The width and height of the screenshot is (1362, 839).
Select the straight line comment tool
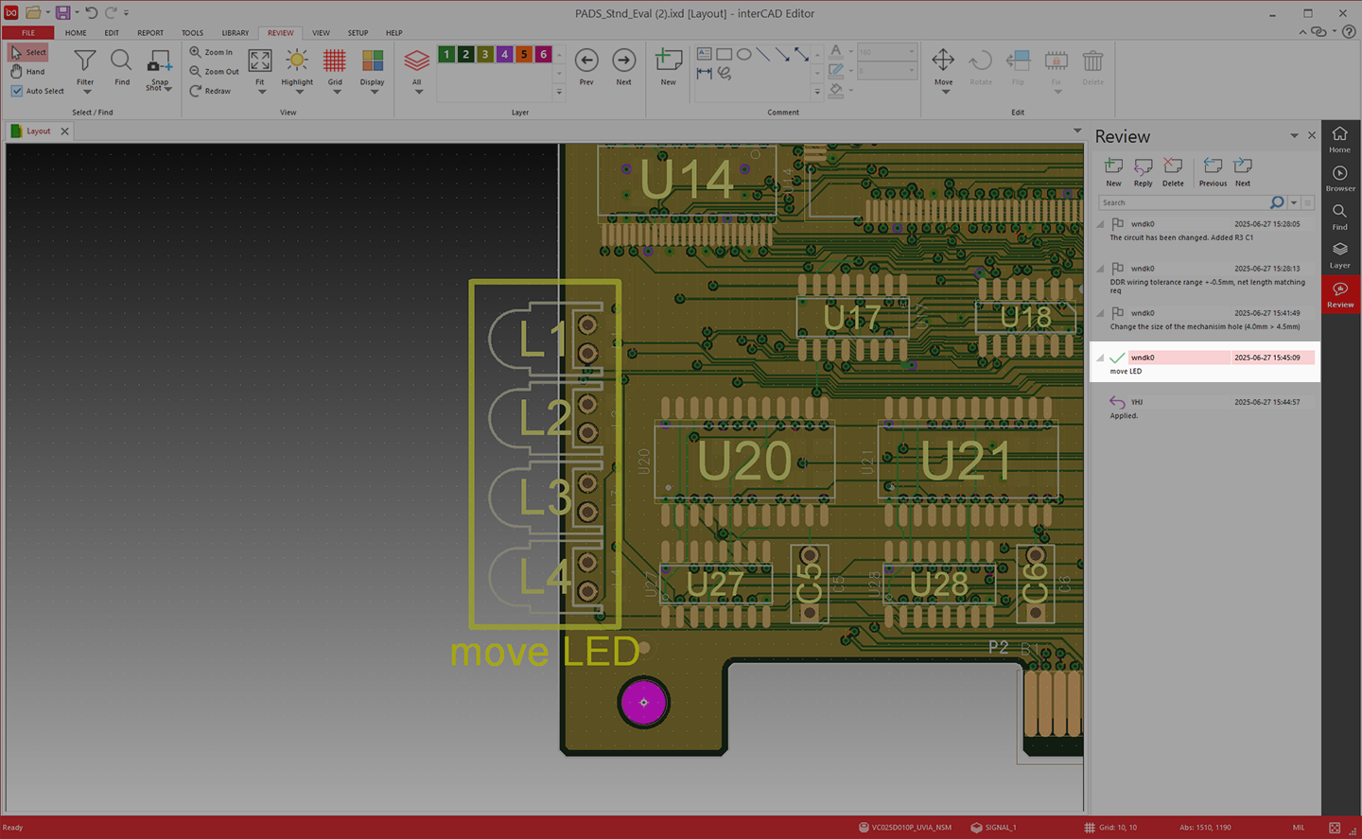tap(763, 54)
